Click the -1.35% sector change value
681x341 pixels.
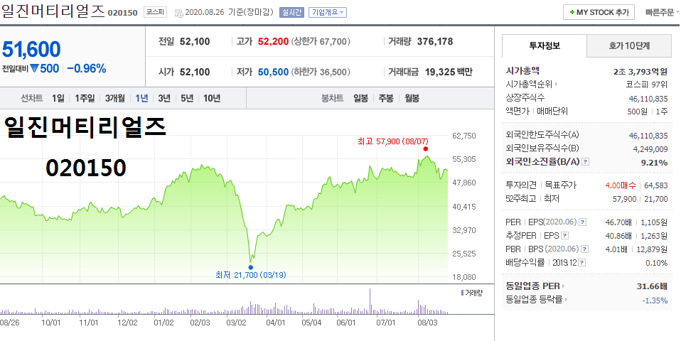(655, 301)
